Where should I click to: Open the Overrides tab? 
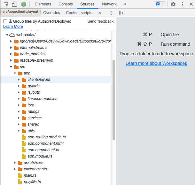51,13
